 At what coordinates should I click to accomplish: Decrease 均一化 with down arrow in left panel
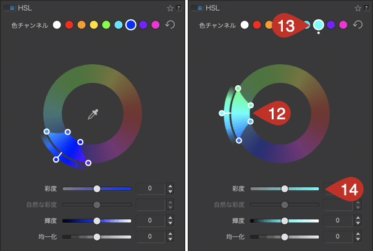click(170, 239)
